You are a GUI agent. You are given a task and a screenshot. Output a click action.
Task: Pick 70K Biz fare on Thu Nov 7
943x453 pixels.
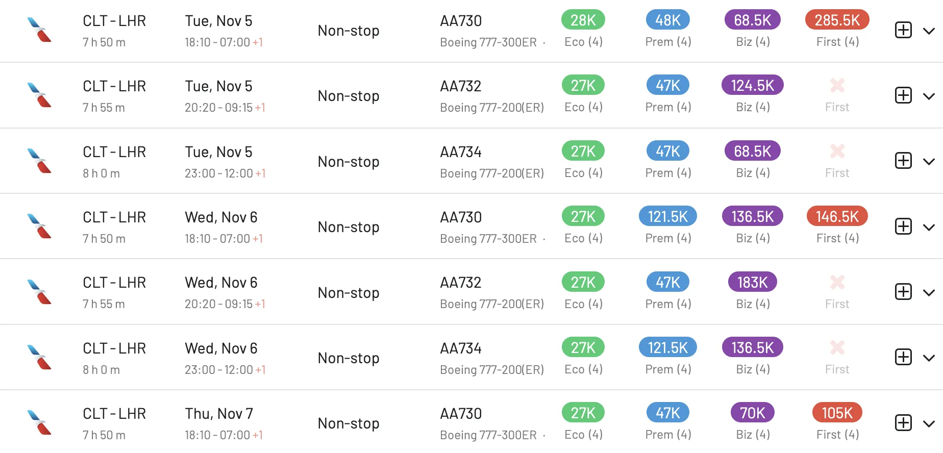pos(753,413)
